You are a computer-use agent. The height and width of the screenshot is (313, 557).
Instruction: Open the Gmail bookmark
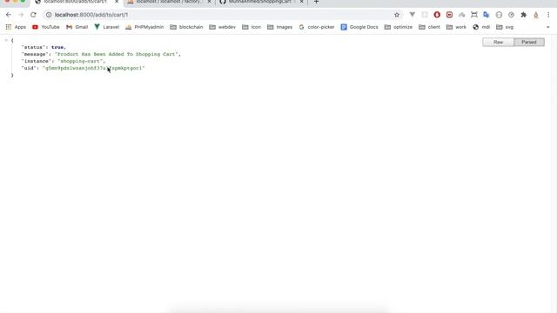coord(77,27)
